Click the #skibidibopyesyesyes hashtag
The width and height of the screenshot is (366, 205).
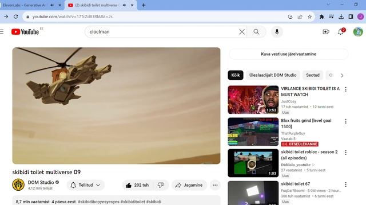pyautogui.click(x=98, y=202)
